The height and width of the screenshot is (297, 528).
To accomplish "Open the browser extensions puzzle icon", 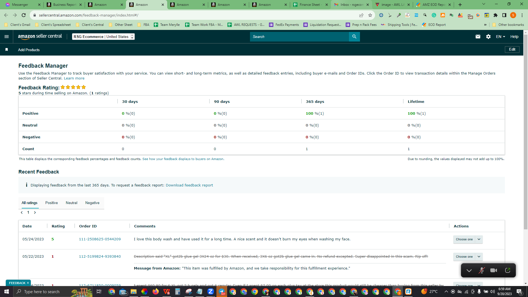I will pyautogui.click(x=496, y=15).
